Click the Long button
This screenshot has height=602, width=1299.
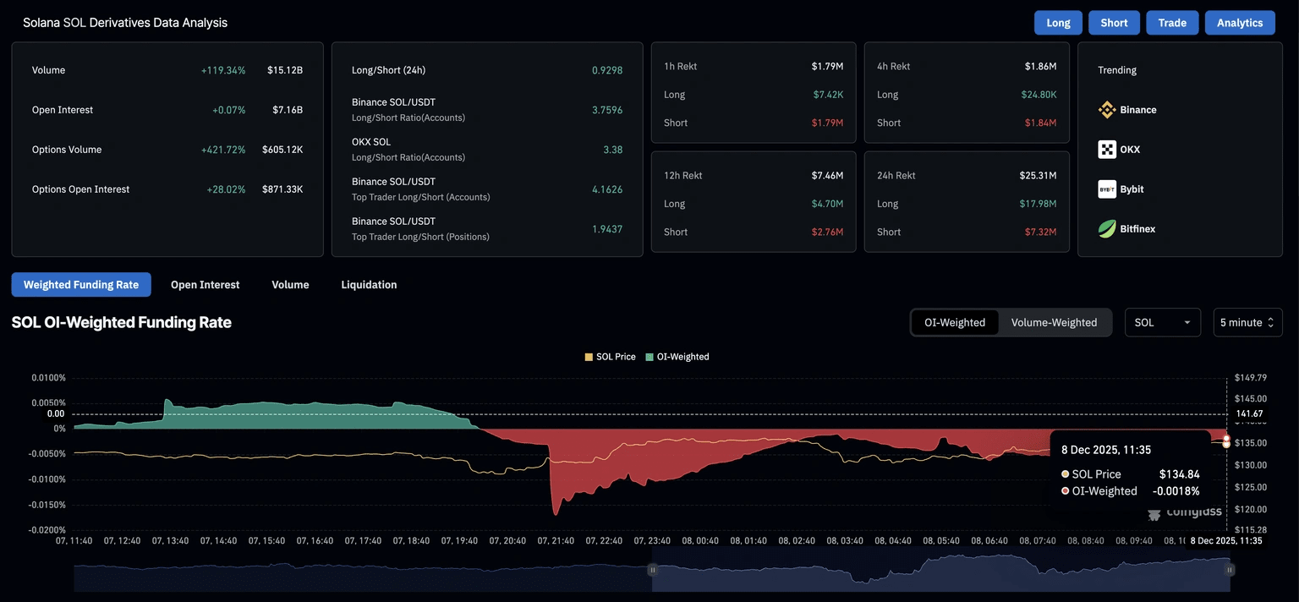point(1058,23)
